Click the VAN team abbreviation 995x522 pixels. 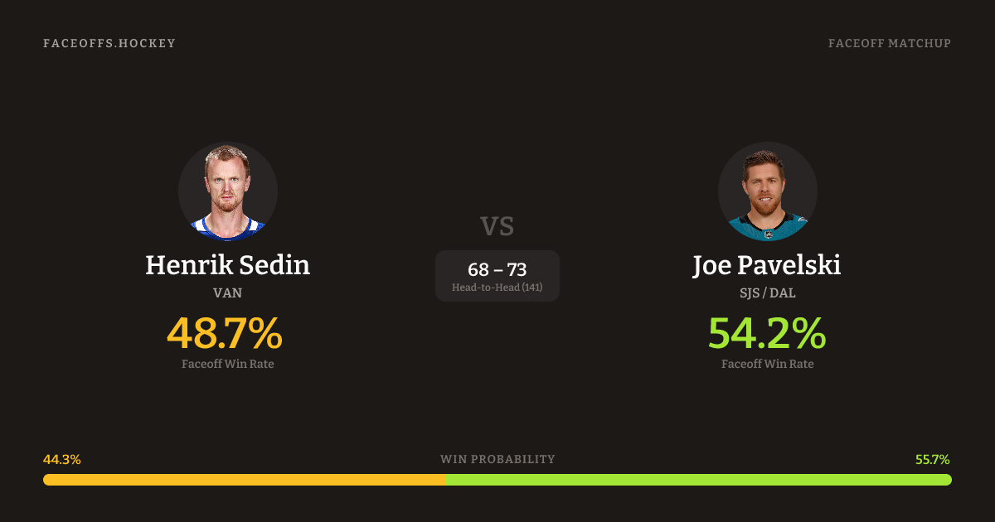tap(228, 292)
